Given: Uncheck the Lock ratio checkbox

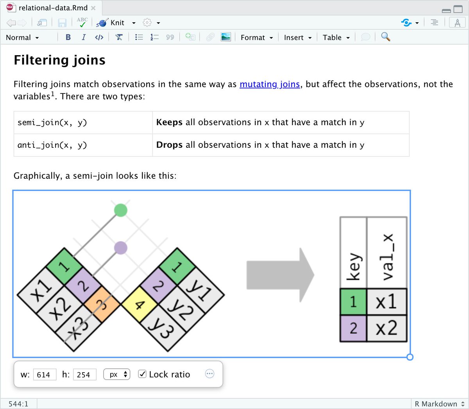Looking at the screenshot, I should click(x=143, y=374).
